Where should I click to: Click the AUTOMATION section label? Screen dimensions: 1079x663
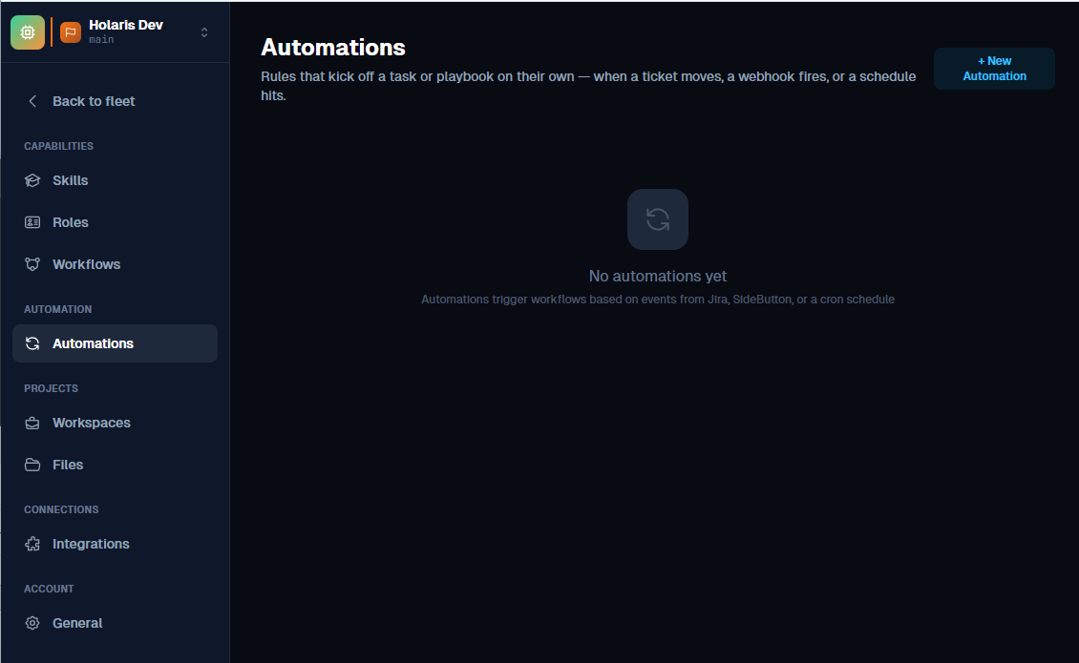pyautogui.click(x=58, y=309)
